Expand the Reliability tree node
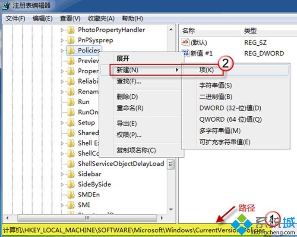297x237 pixels. (x=62, y=81)
